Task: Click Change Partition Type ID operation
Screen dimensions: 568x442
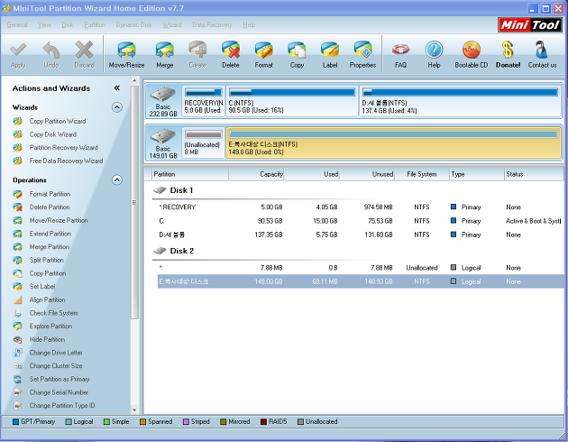Action: click(x=62, y=405)
